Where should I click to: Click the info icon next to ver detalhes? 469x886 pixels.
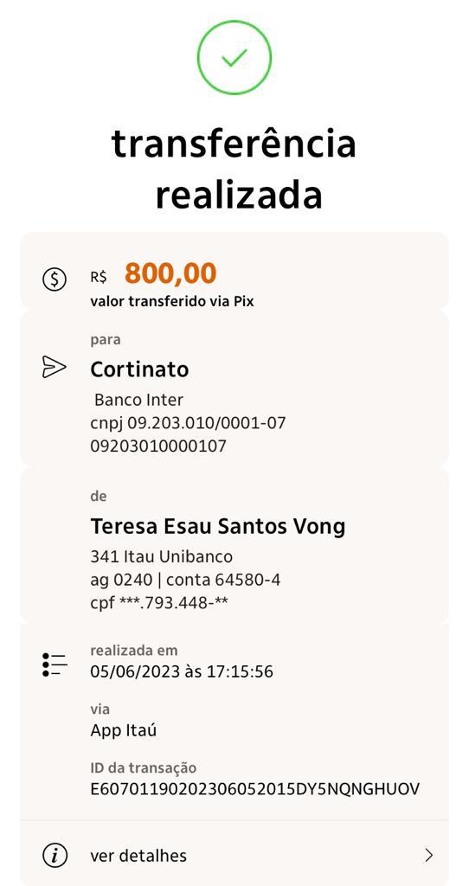55,855
